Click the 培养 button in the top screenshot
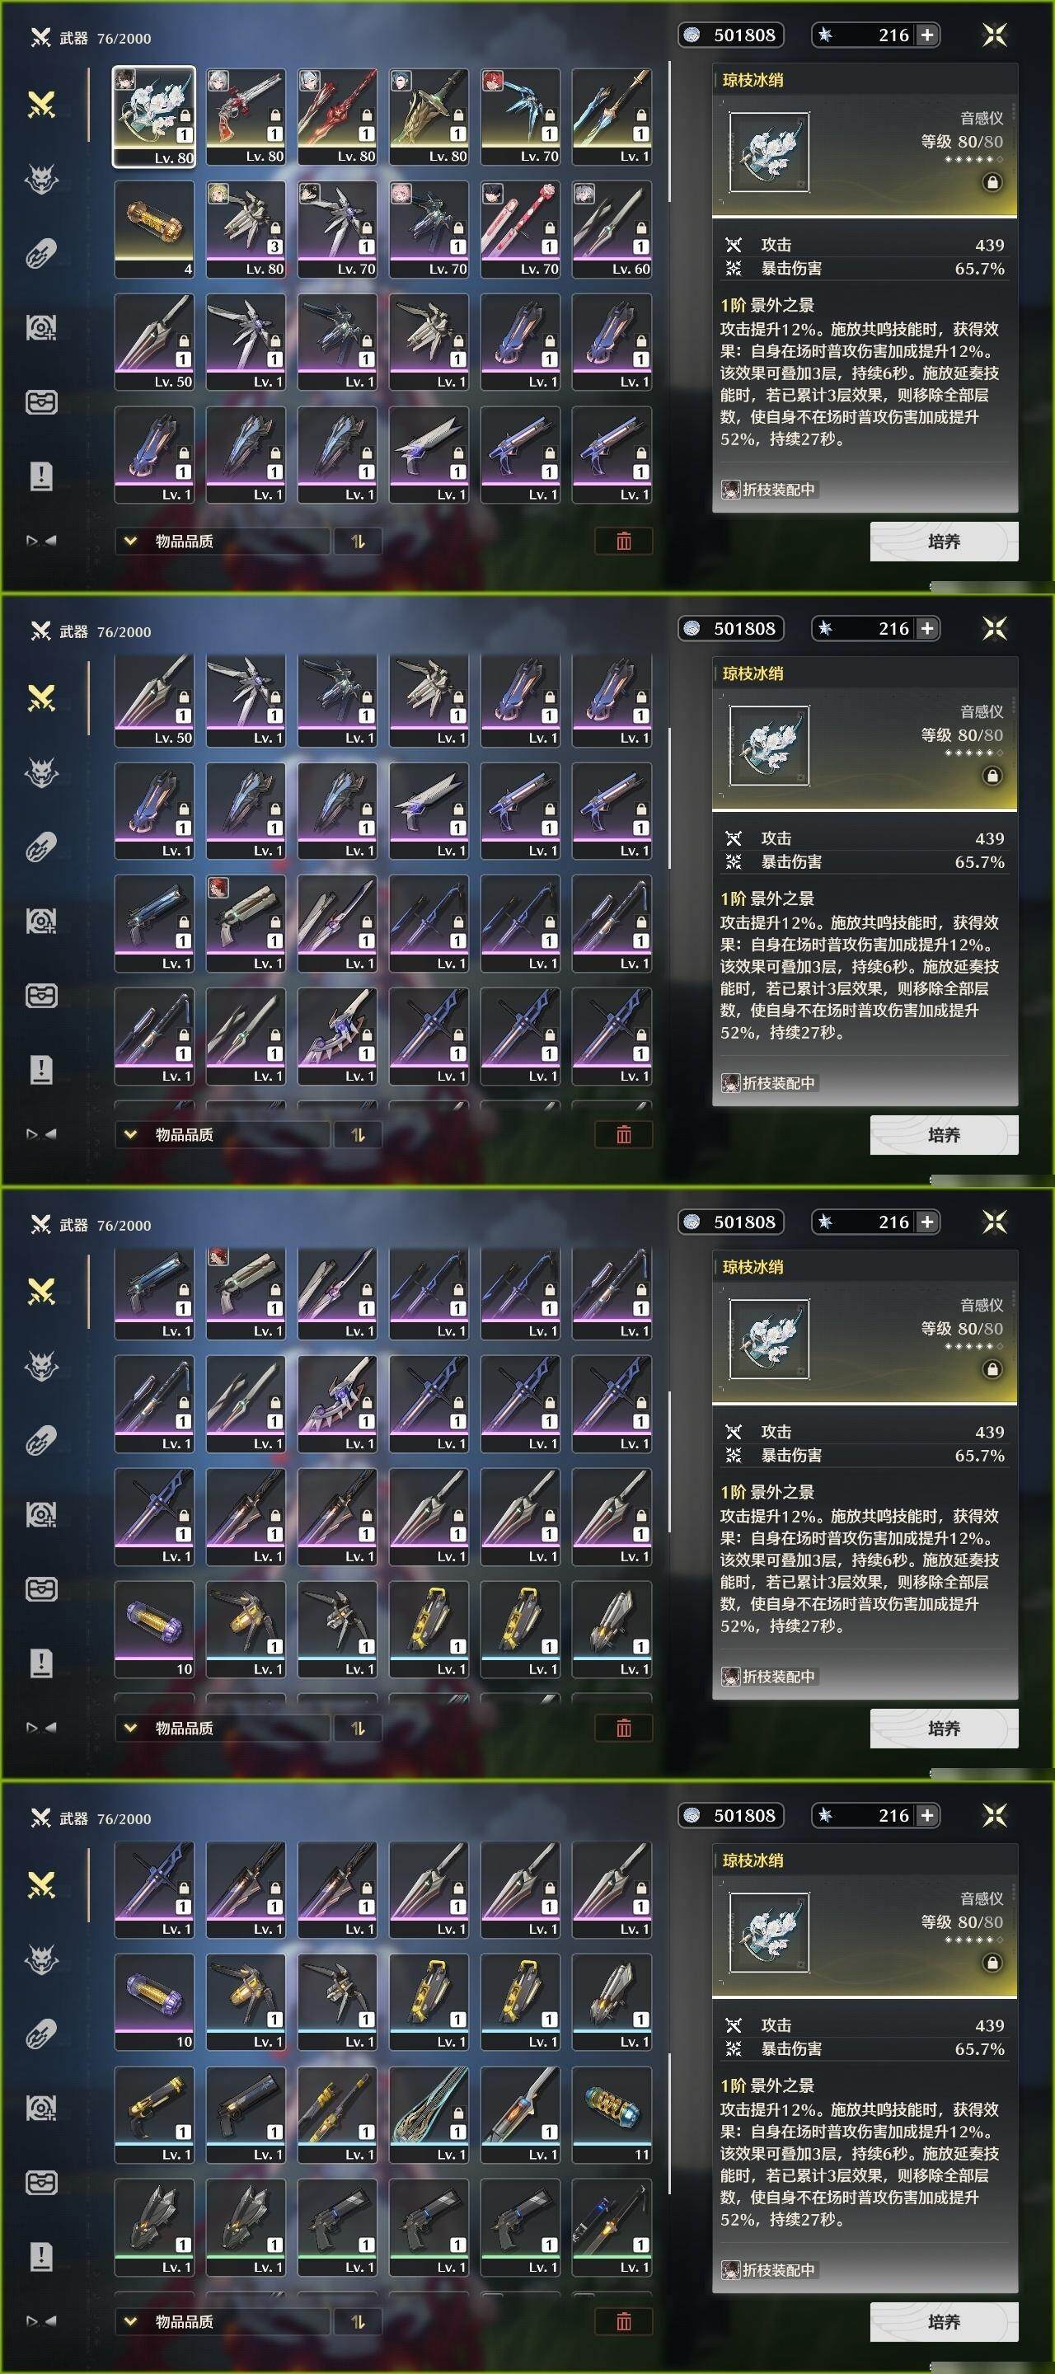The height and width of the screenshot is (2374, 1055). (944, 541)
